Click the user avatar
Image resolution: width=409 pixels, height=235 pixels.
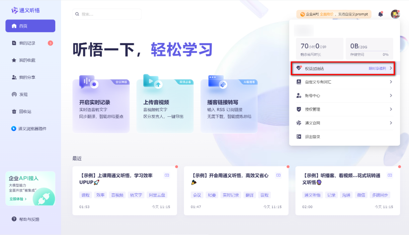(x=395, y=14)
